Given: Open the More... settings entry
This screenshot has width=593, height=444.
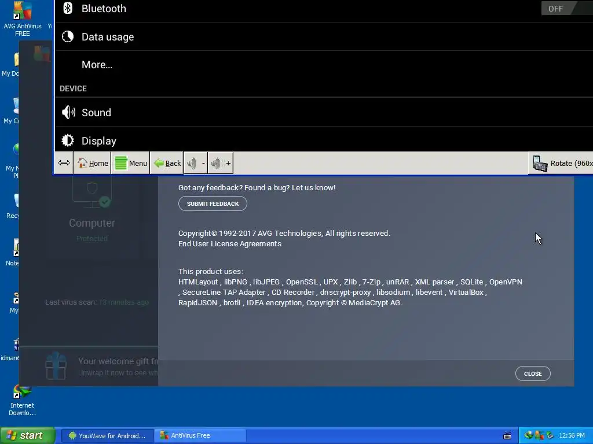Looking at the screenshot, I should [324, 65].
